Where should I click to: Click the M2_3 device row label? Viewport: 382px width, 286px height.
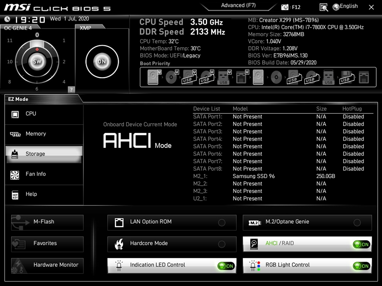(200, 191)
